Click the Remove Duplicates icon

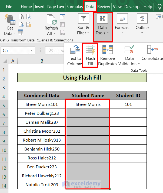pos(108,50)
